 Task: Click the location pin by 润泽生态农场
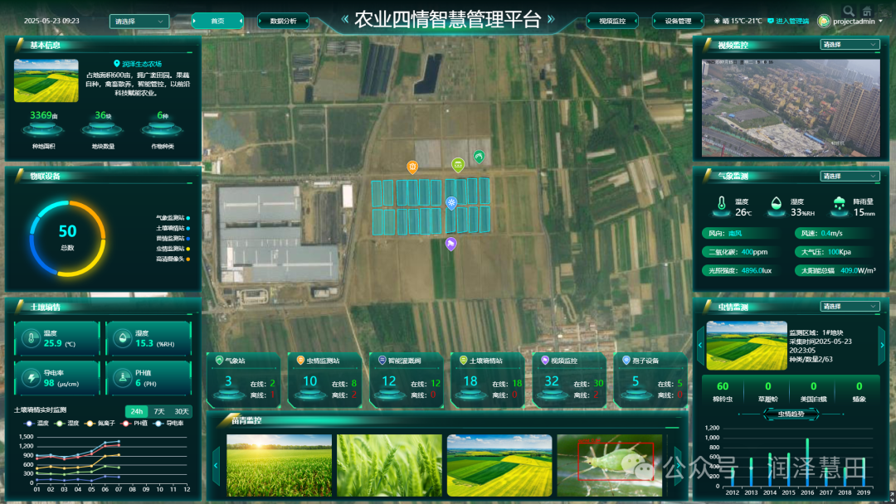tap(117, 64)
